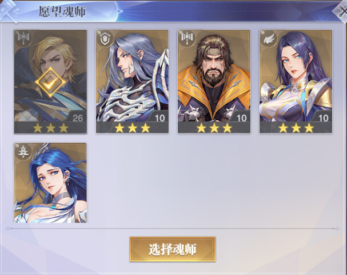
Task: Click the hammer emblem beside 愿望魂师 title
Action: click(x=9, y=11)
